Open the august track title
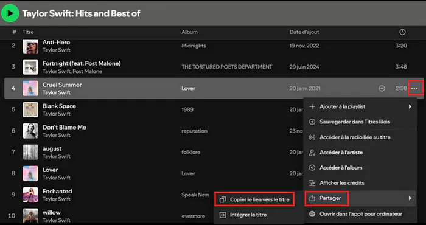This screenshot has height=225, width=426. pos(52,149)
